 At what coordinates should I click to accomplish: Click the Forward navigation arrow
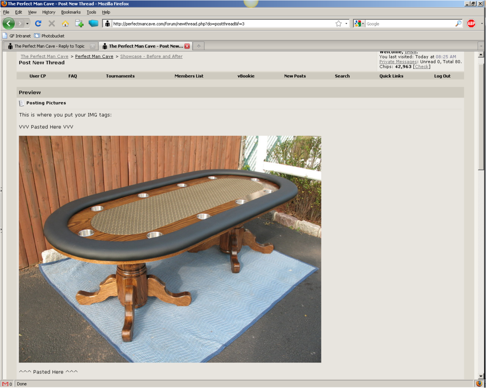(20, 24)
